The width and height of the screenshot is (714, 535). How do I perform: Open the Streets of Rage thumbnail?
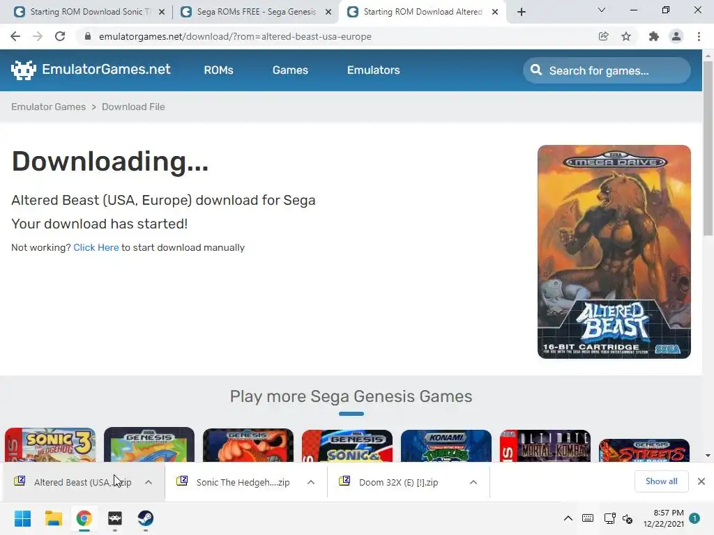[x=644, y=451]
